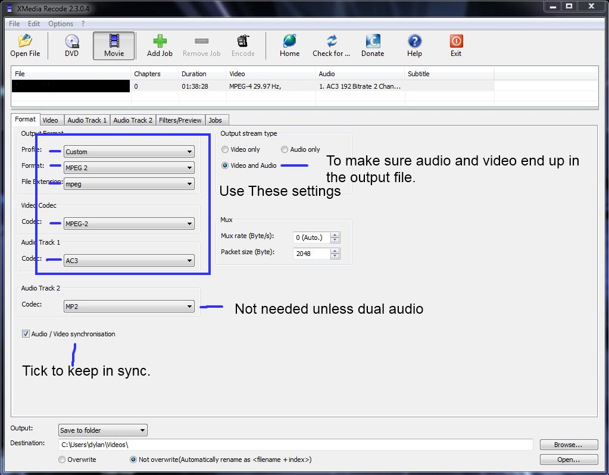Switch to the Audio Track 2 tab
Screen dimensions: 609x475
pyautogui.click(x=133, y=120)
